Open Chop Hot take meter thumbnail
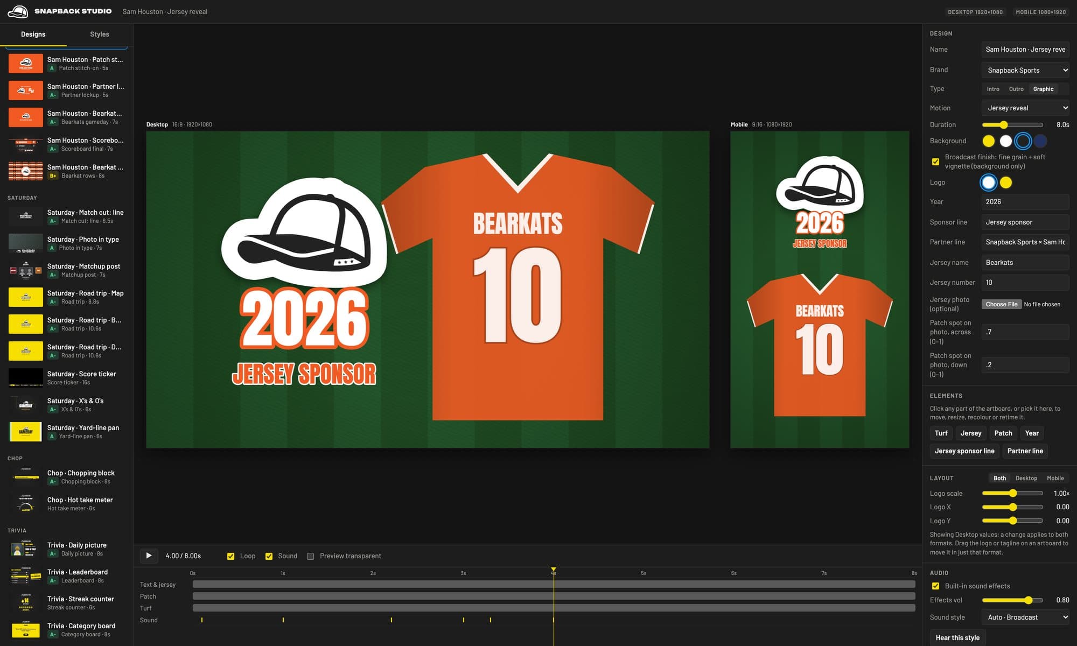This screenshot has height=646, width=1077. (x=26, y=504)
